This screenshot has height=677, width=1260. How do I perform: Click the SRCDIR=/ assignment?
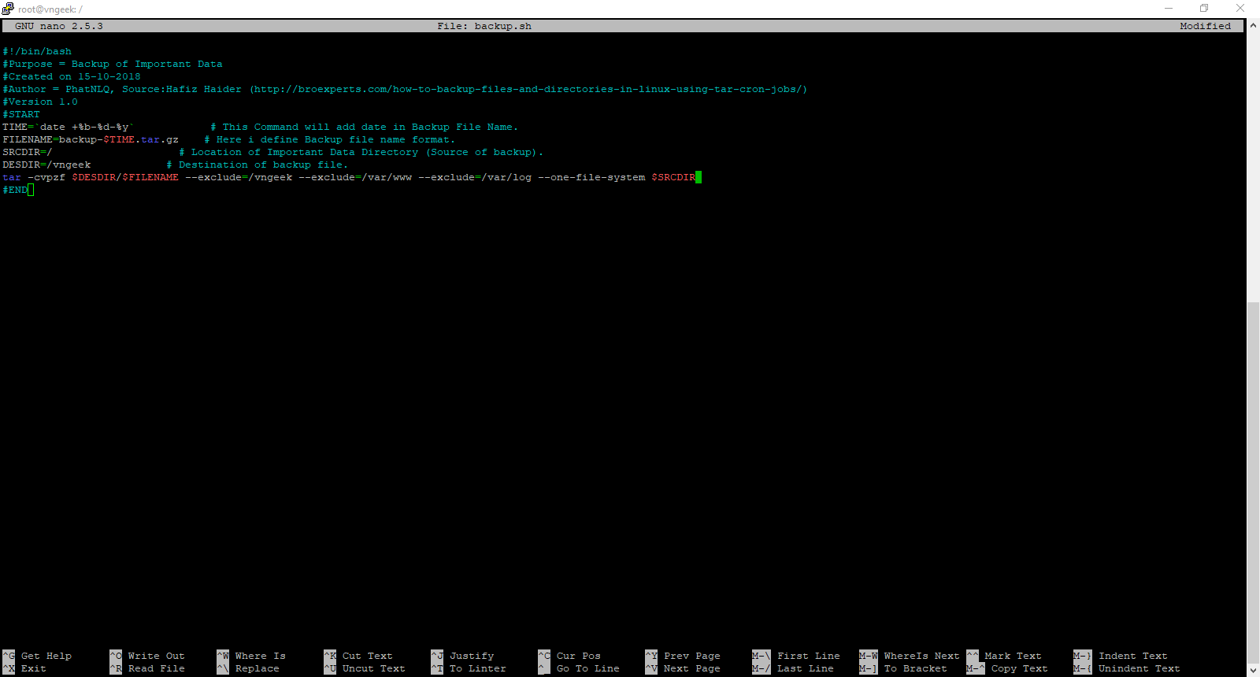point(28,152)
